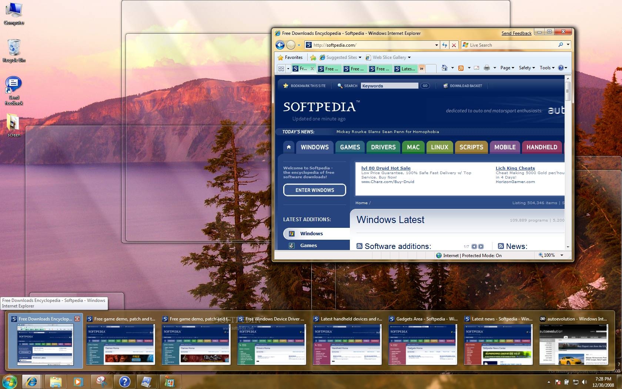Open the Tools menu dropdown
This screenshot has height=389, width=622.
pos(547,68)
